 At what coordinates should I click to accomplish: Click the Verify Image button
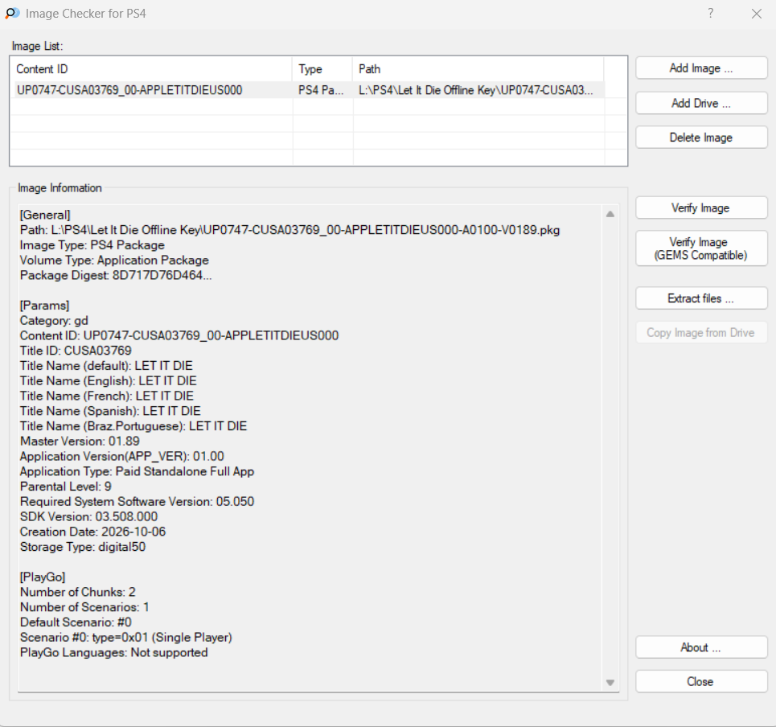point(701,207)
